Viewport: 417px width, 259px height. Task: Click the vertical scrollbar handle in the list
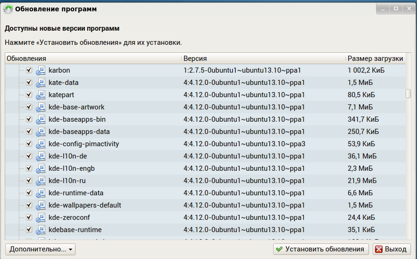click(408, 93)
